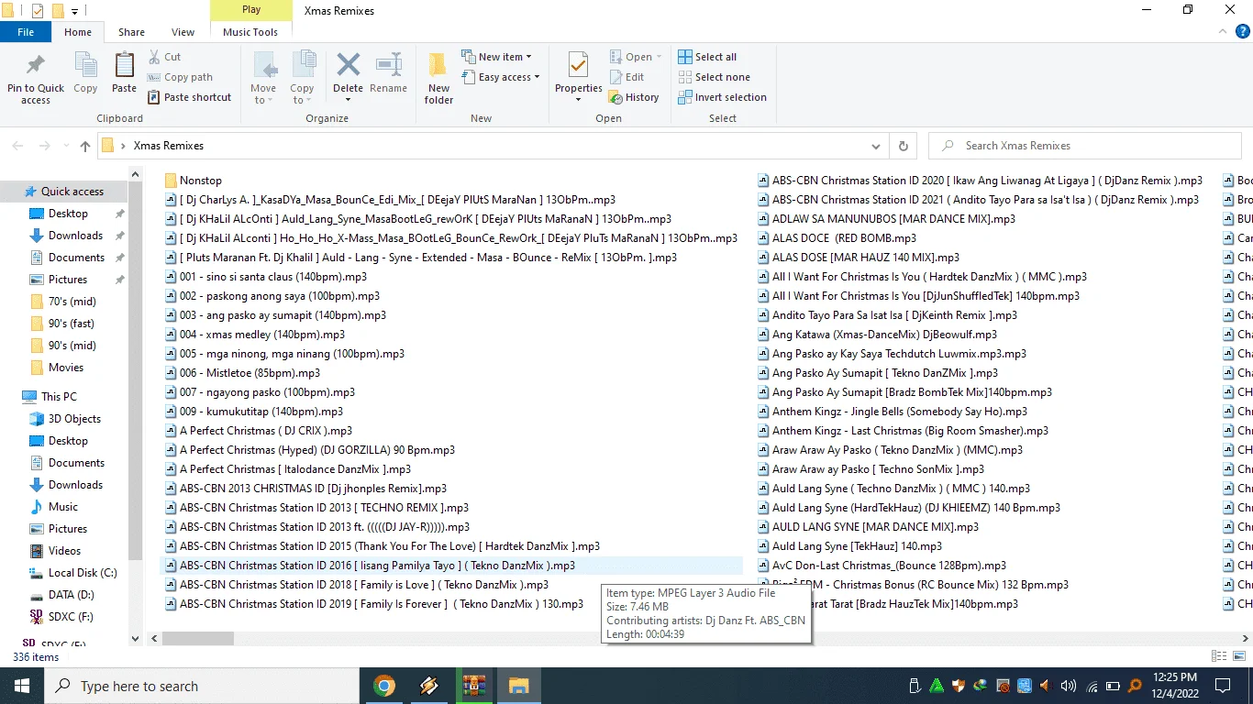Select file 006 - Mistletoe (85bpm).mp3
The height and width of the screenshot is (704, 1253).
click(x=243, y=373)
